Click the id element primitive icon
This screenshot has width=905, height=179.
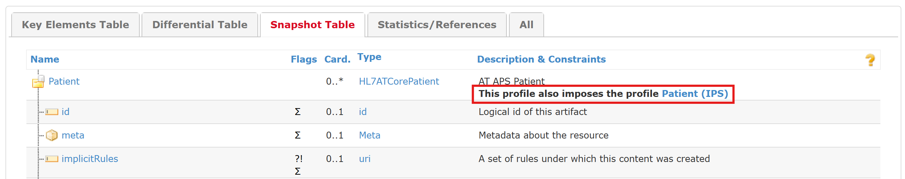pos(52,112)
